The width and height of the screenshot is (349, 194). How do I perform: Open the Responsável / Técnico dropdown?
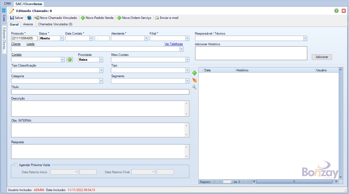pos(305,38)
